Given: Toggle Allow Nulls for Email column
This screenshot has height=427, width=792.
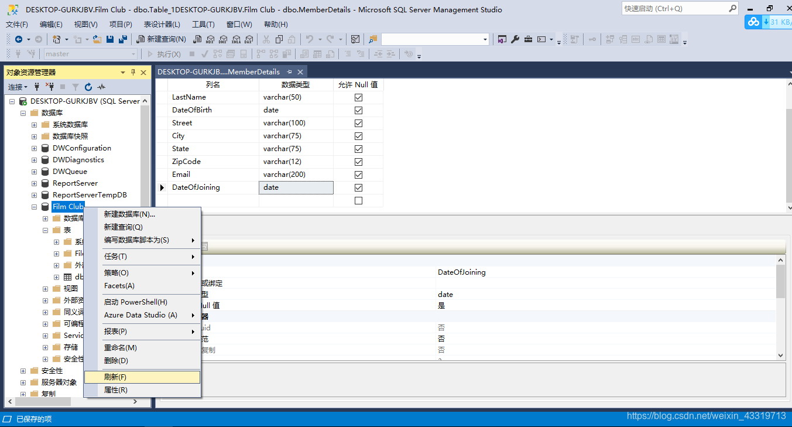Looking at the screenshot, I should [x=358, y=175].
